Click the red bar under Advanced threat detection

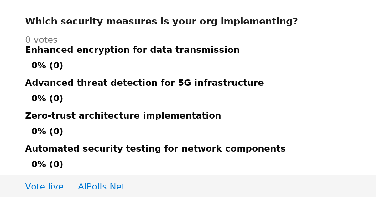point(25,99)
